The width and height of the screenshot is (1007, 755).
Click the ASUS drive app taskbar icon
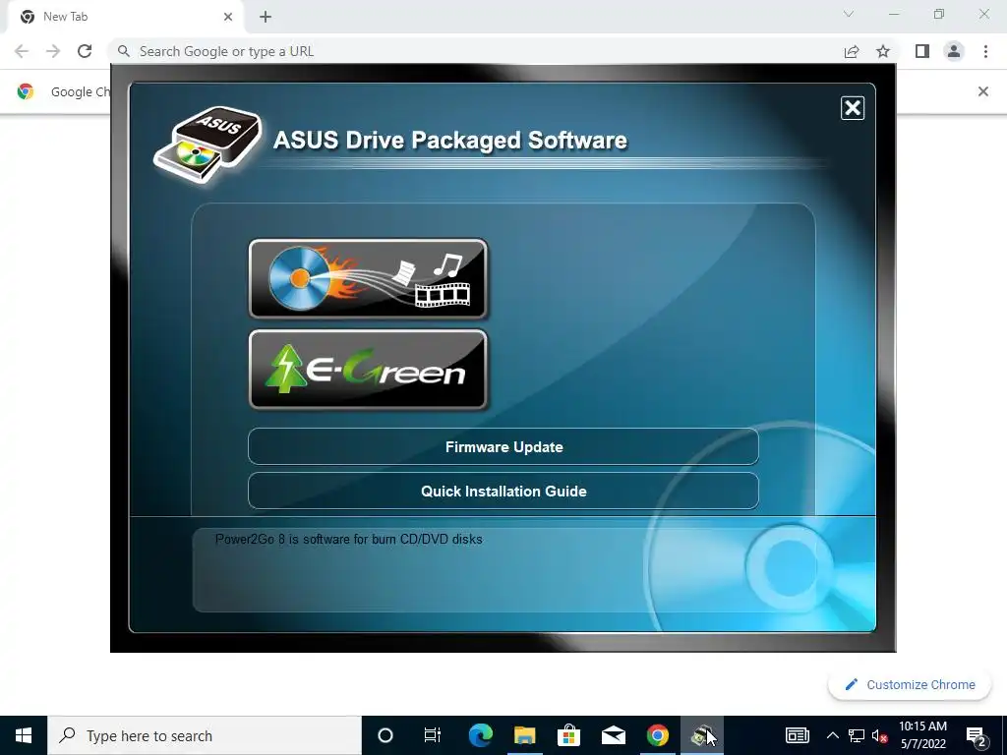702,735
